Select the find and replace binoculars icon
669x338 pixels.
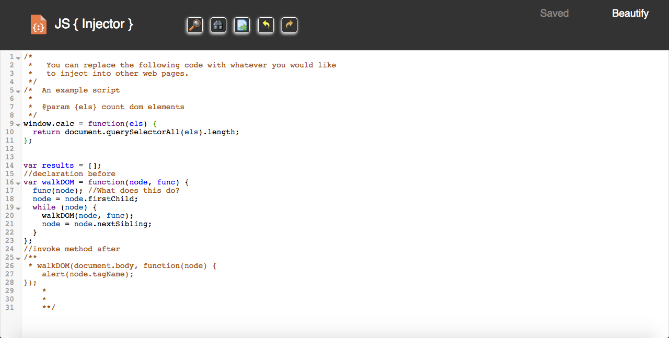click(218, 25)
